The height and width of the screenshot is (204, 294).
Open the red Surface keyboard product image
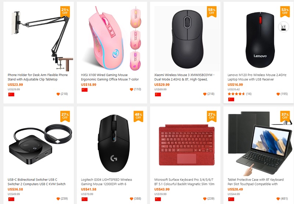point(187,145)
